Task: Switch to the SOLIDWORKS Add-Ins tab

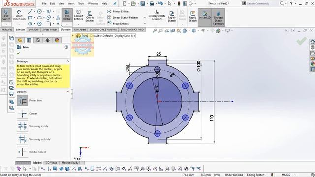Action: click(x=103, y=29)
